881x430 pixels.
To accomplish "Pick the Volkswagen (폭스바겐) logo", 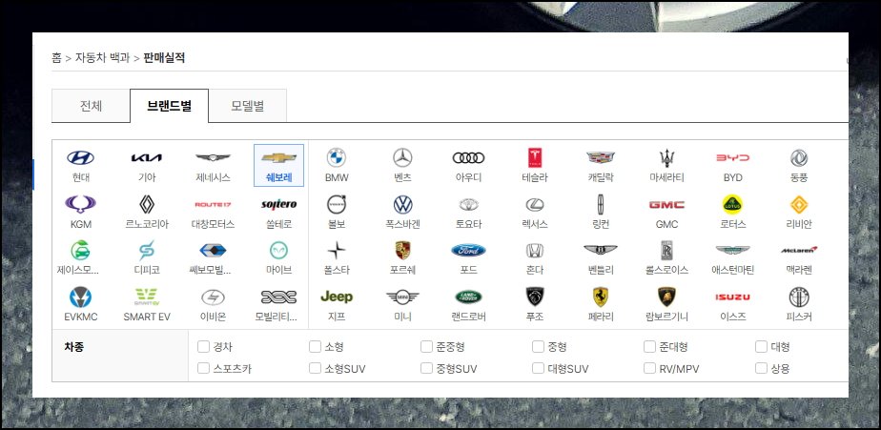I will click(x=403, y=204).
